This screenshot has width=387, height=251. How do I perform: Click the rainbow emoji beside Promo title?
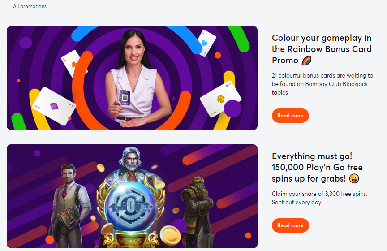point(306,60)
